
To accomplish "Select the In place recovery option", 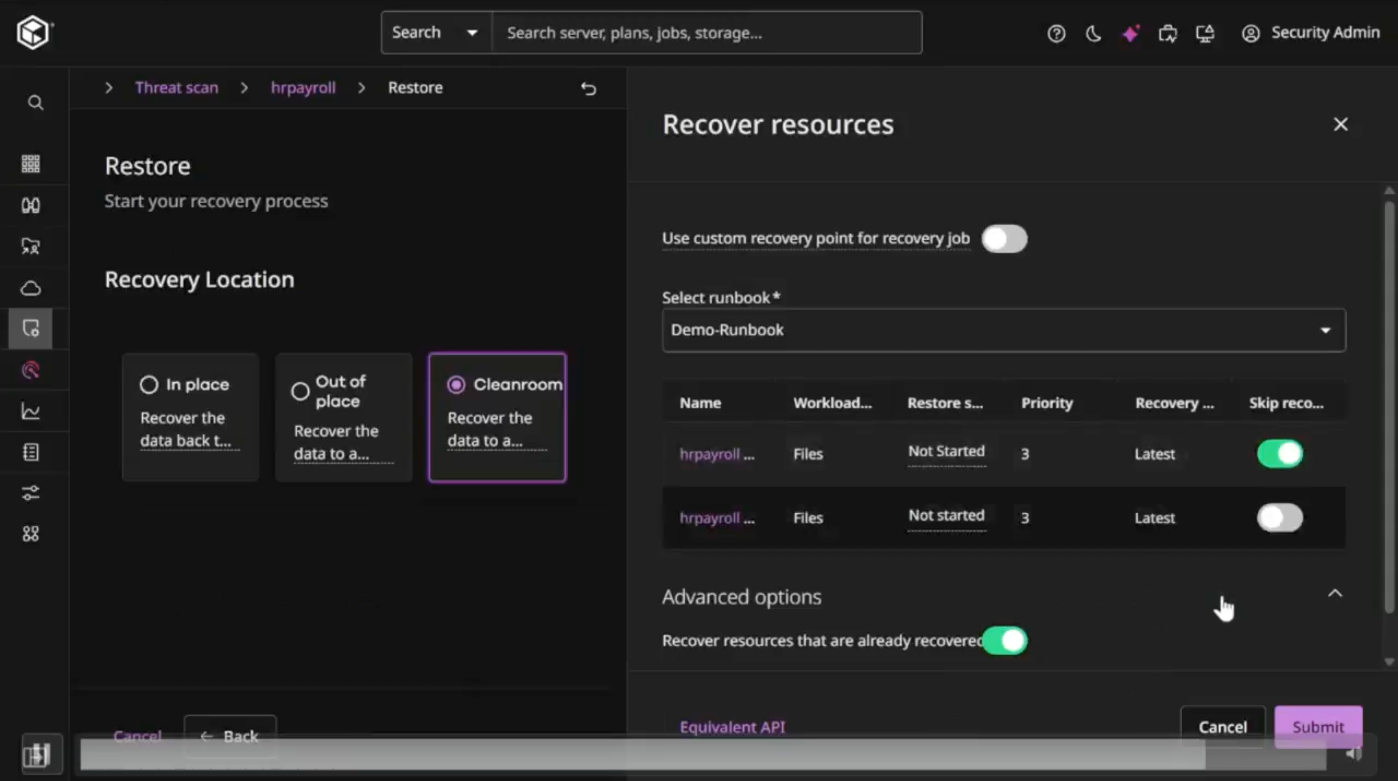I will (149, 384).
